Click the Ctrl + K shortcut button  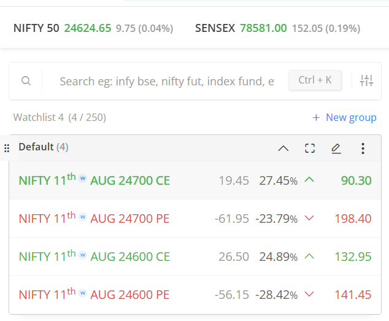point(315,80)
